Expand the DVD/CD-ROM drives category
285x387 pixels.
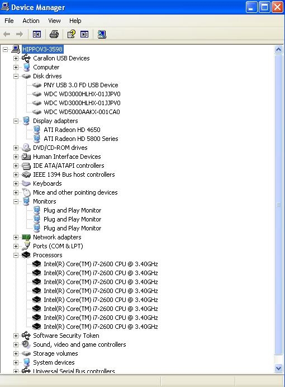pyautogui.click(x=16, y=148)
